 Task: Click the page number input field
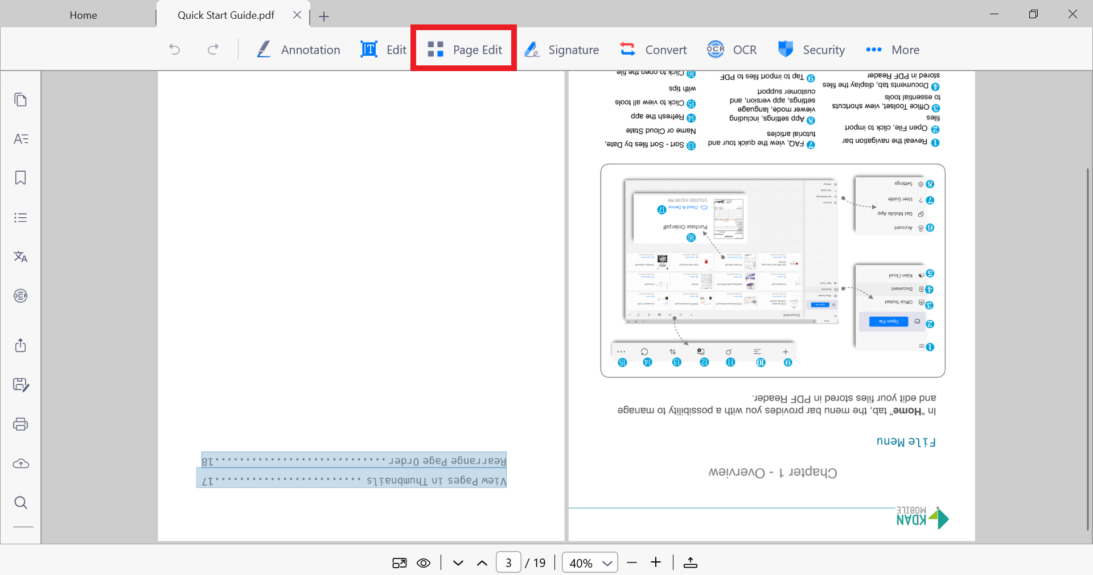508,563
